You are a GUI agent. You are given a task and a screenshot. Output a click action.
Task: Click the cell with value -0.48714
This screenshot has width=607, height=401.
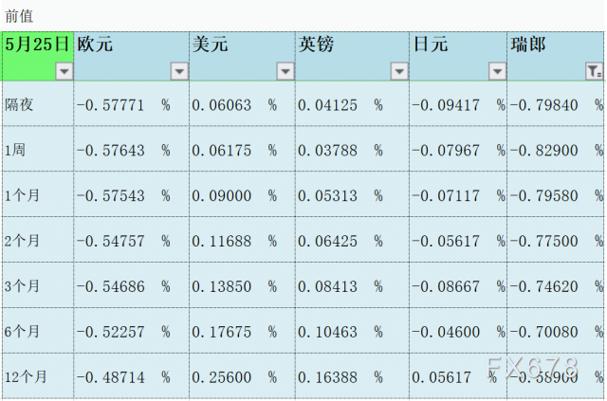point(131,375)
